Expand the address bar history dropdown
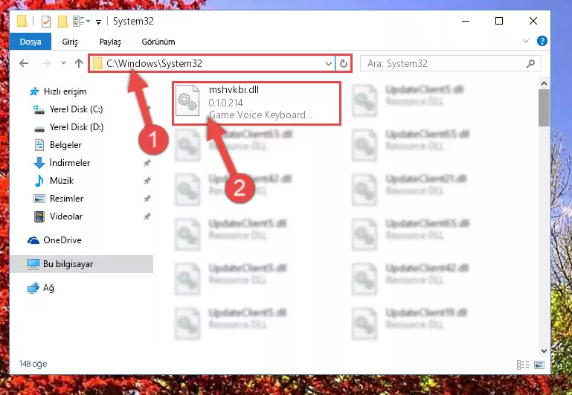The image size is (572, 395). tap(328, 63)
